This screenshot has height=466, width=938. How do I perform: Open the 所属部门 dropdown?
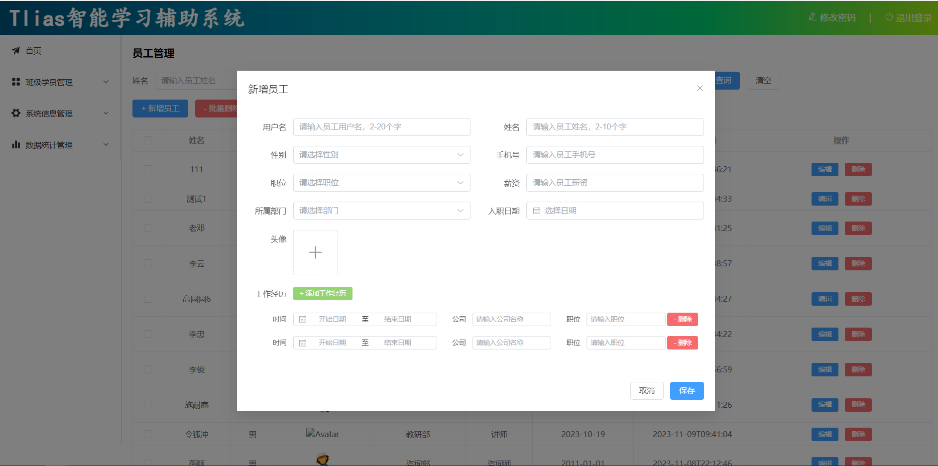(381, 211)
